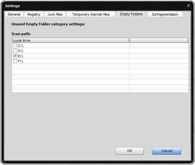Select the Junk files tab
This screenshot has width=195, height=165.
[55, 14]
